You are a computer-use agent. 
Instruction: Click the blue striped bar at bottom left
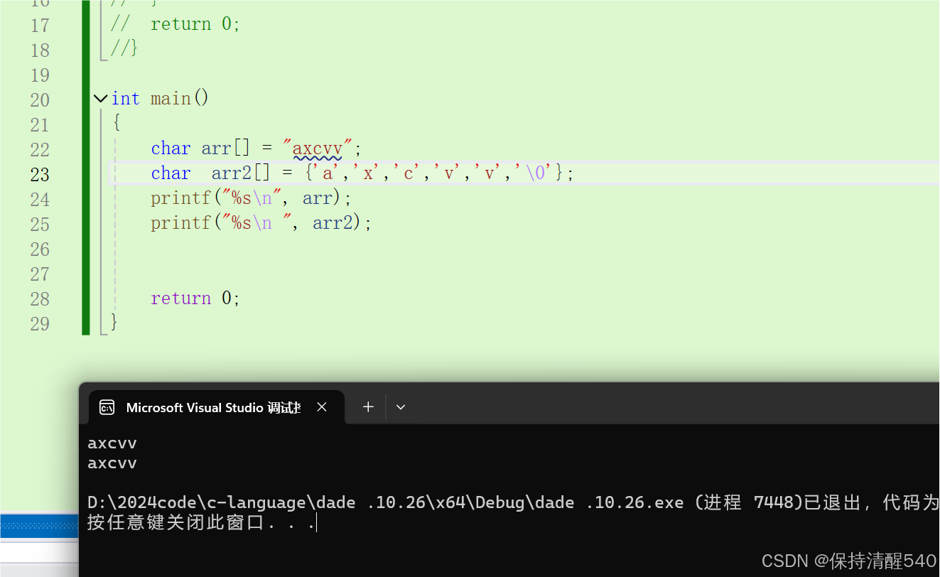point(38,526)
